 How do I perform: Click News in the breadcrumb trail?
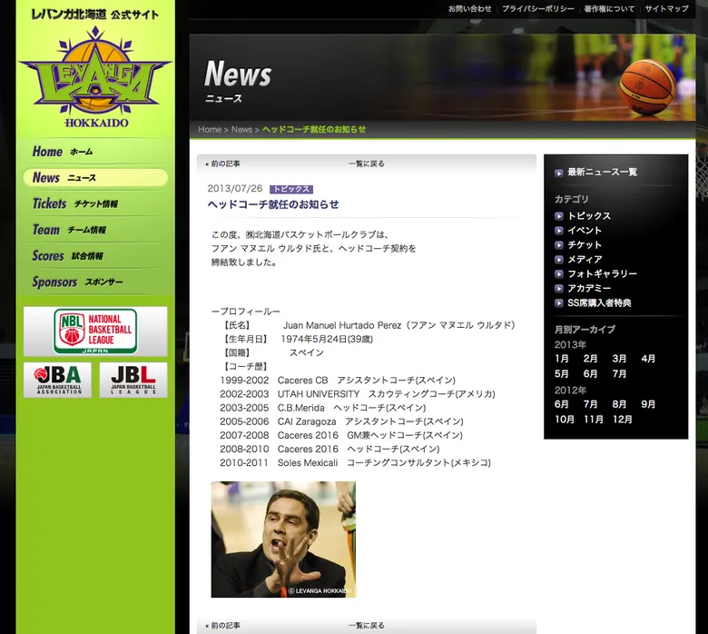(x=241, y=130)
